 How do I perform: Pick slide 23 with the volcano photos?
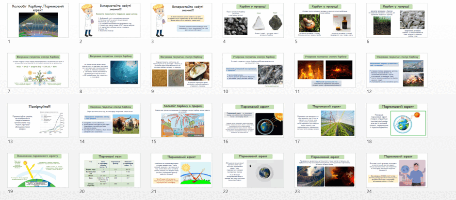[325, 170]
